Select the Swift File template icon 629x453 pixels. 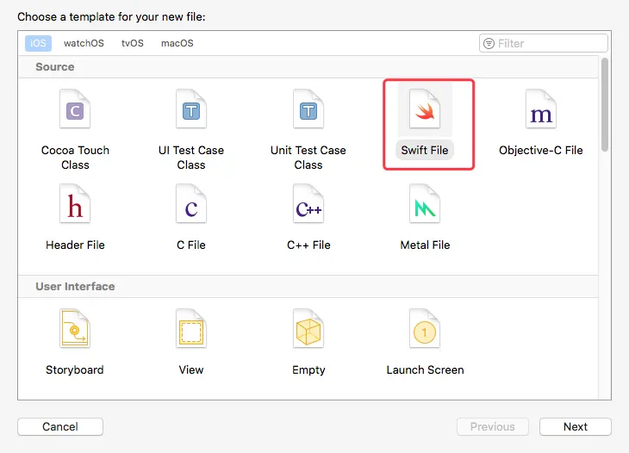(425, 109)
